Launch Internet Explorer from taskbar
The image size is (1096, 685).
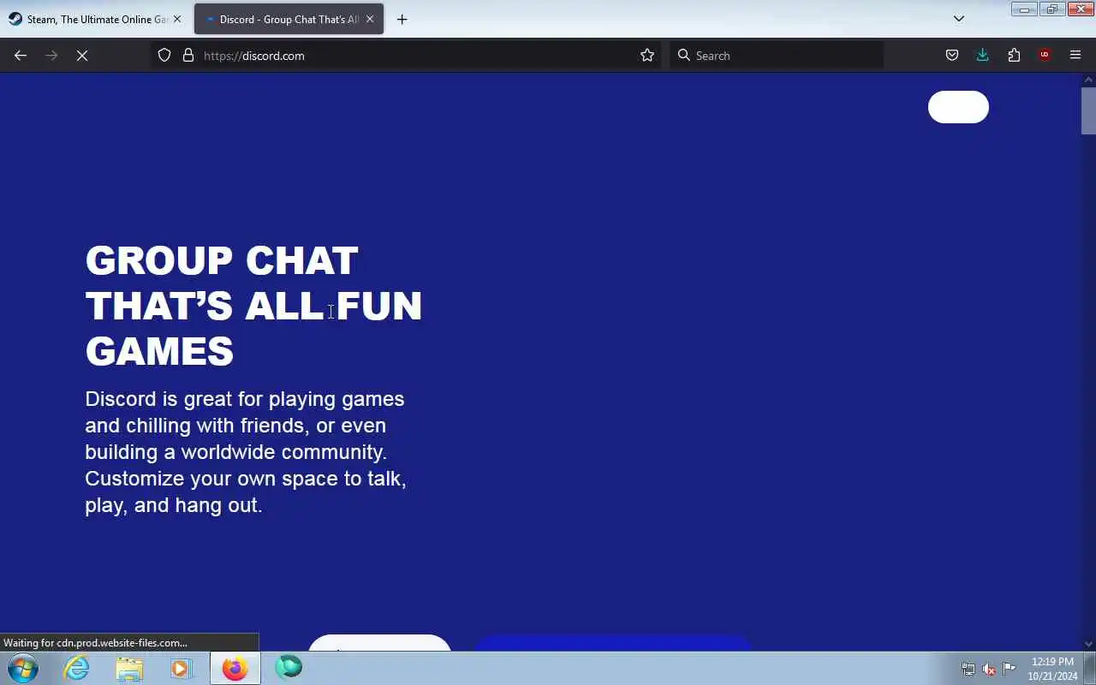77,668
